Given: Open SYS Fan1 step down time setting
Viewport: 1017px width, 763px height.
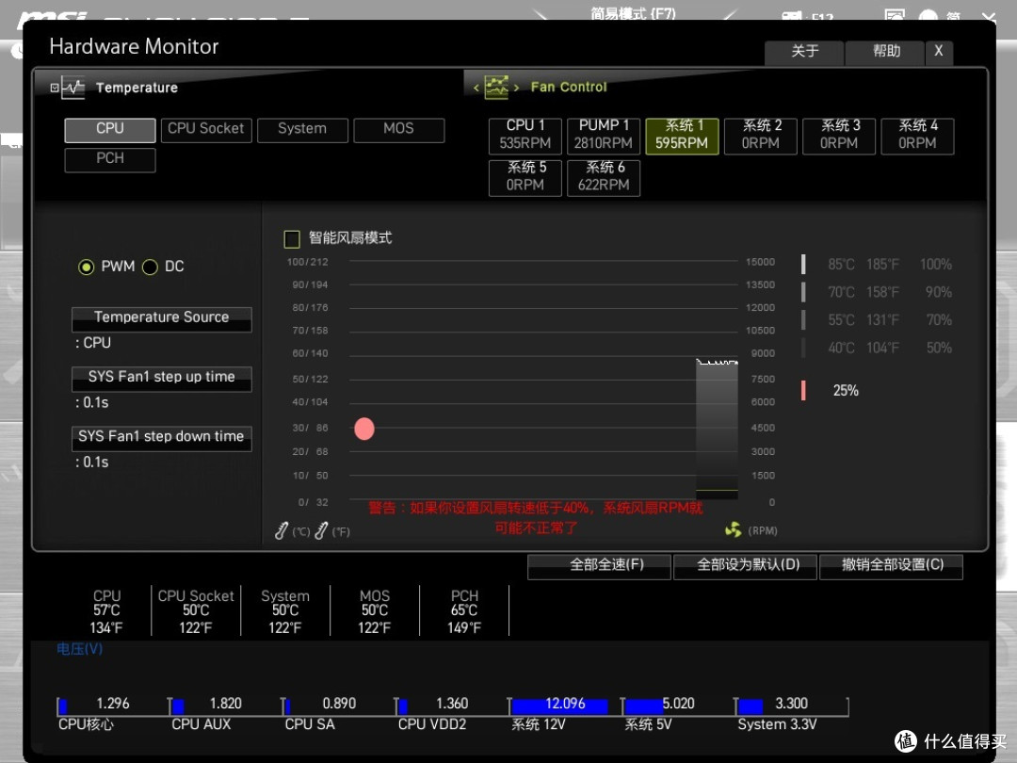Looking at the screenshot, I should point(162,438).
